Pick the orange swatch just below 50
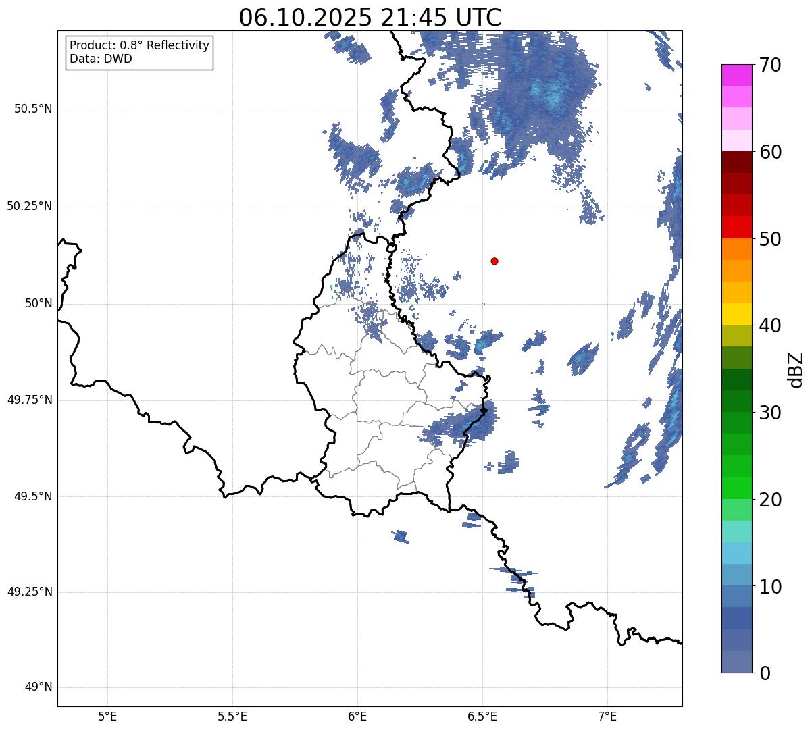Viewport: 812px width, 730px height. point(737,249)
